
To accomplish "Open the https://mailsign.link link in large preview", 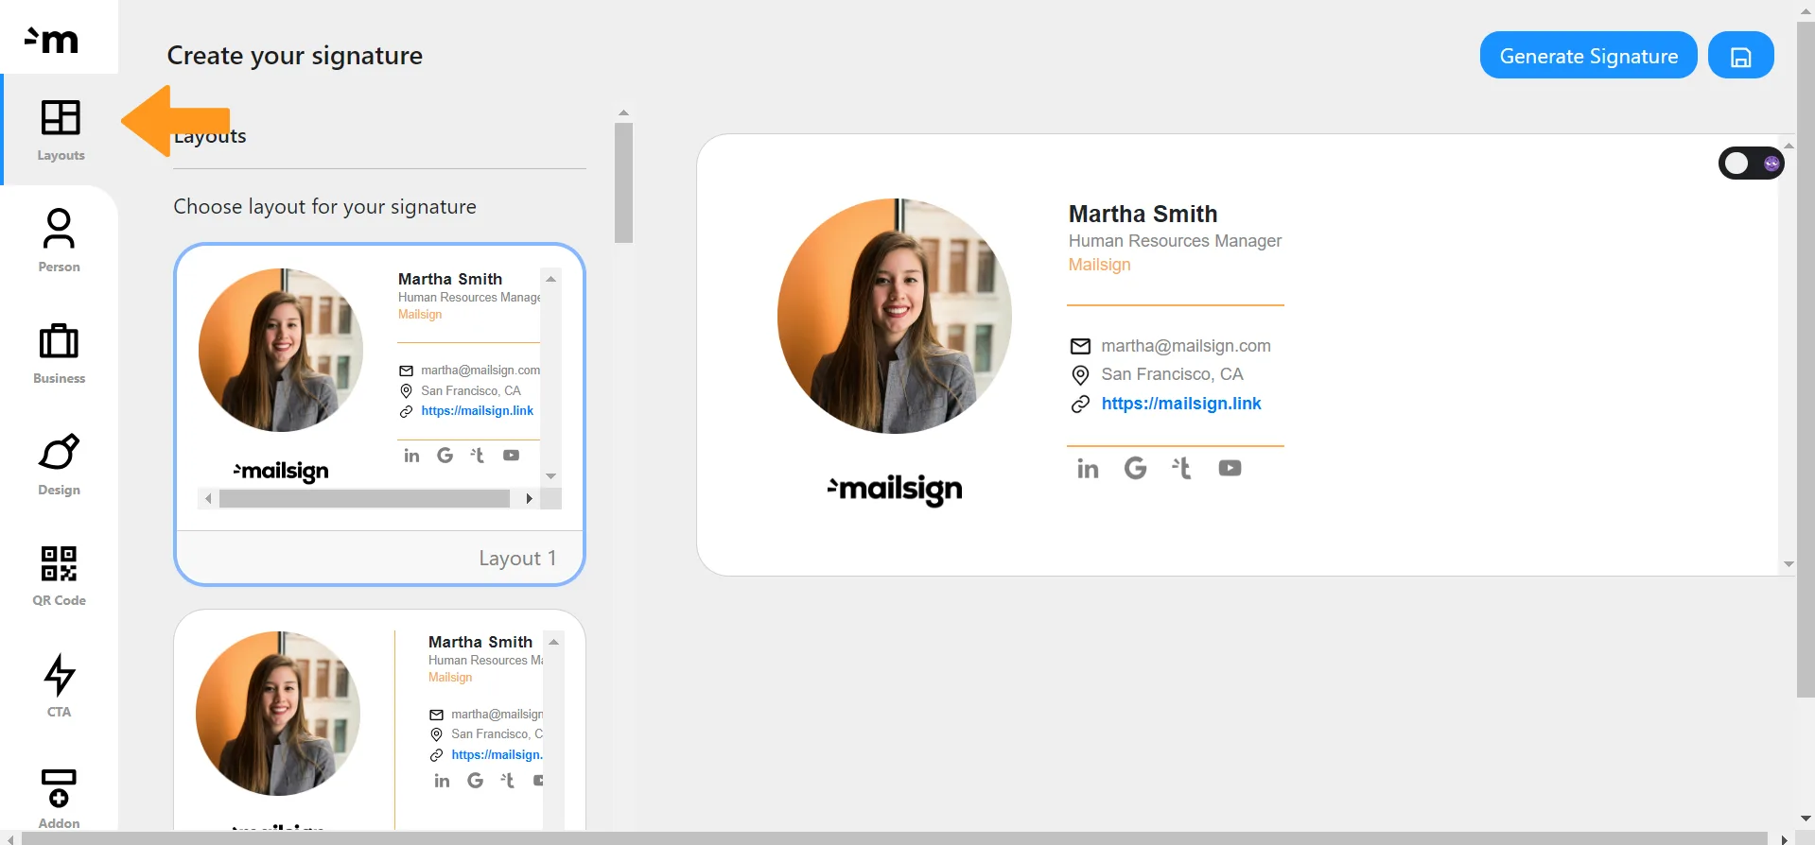I will (1181, 404).
